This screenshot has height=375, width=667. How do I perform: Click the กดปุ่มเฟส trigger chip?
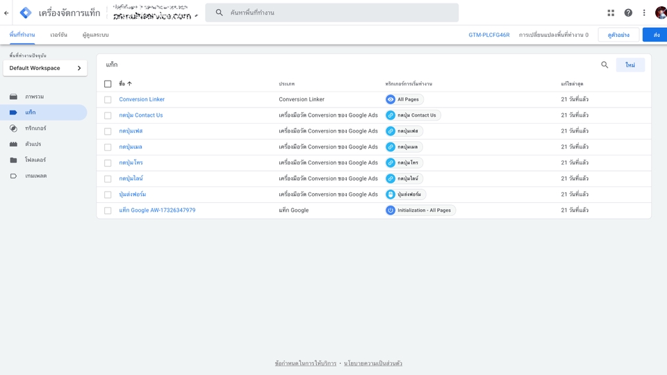tap(404, 131)
